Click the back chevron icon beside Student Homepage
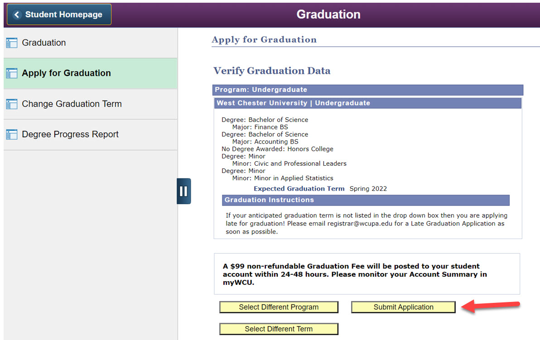Screen dimensions: 540x340 17,15
